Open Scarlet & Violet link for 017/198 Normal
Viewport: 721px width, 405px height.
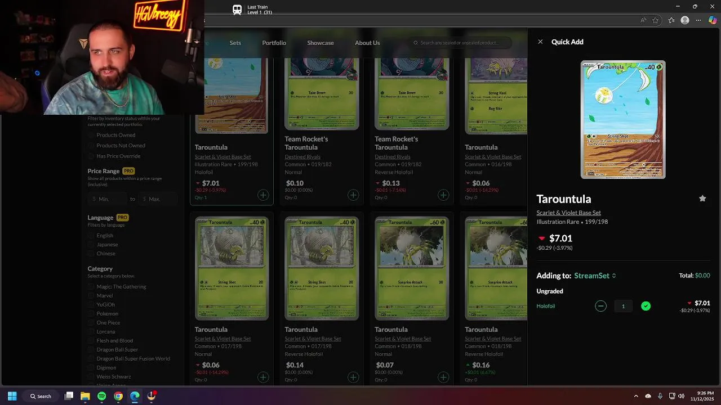click(x=222, y=339)
